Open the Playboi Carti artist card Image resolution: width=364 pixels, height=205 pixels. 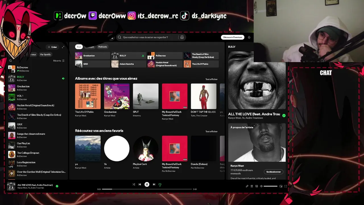tap(146, 148)
